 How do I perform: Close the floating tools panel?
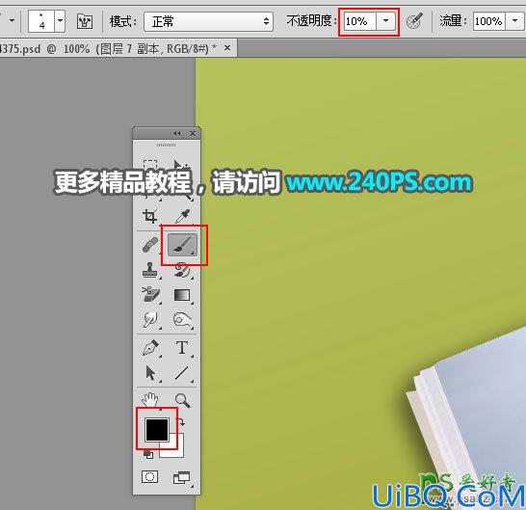(x=193, y=134)
